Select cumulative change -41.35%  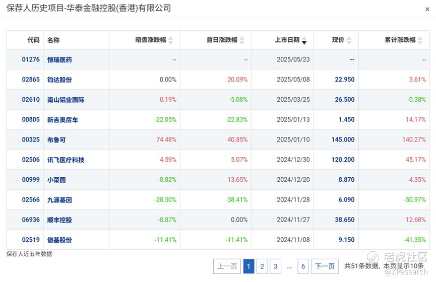[x=415, y=240]
